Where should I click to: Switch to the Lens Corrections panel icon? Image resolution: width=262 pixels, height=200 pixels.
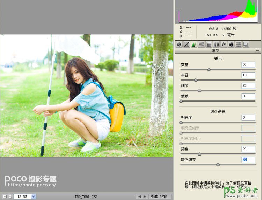tap(216, 44)
